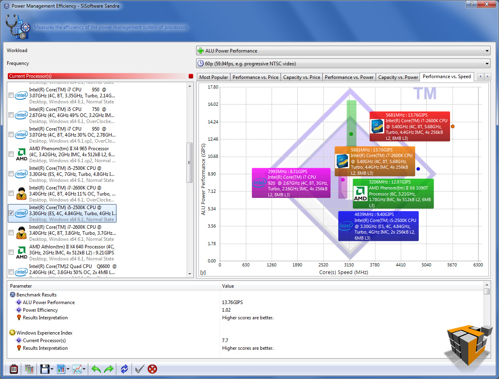Click the Value column header
The height and width of the screenshot is (379, 499).
[352, 286]
